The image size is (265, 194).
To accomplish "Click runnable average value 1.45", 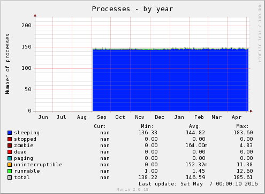I will (199, 171).
